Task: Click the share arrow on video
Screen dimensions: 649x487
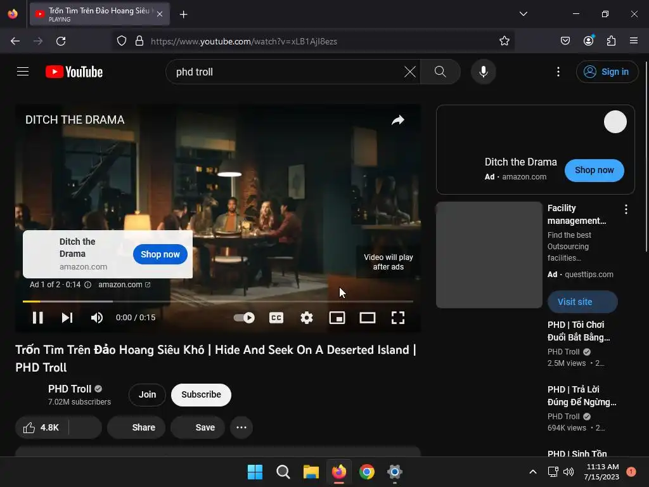Action: point(398,120)
